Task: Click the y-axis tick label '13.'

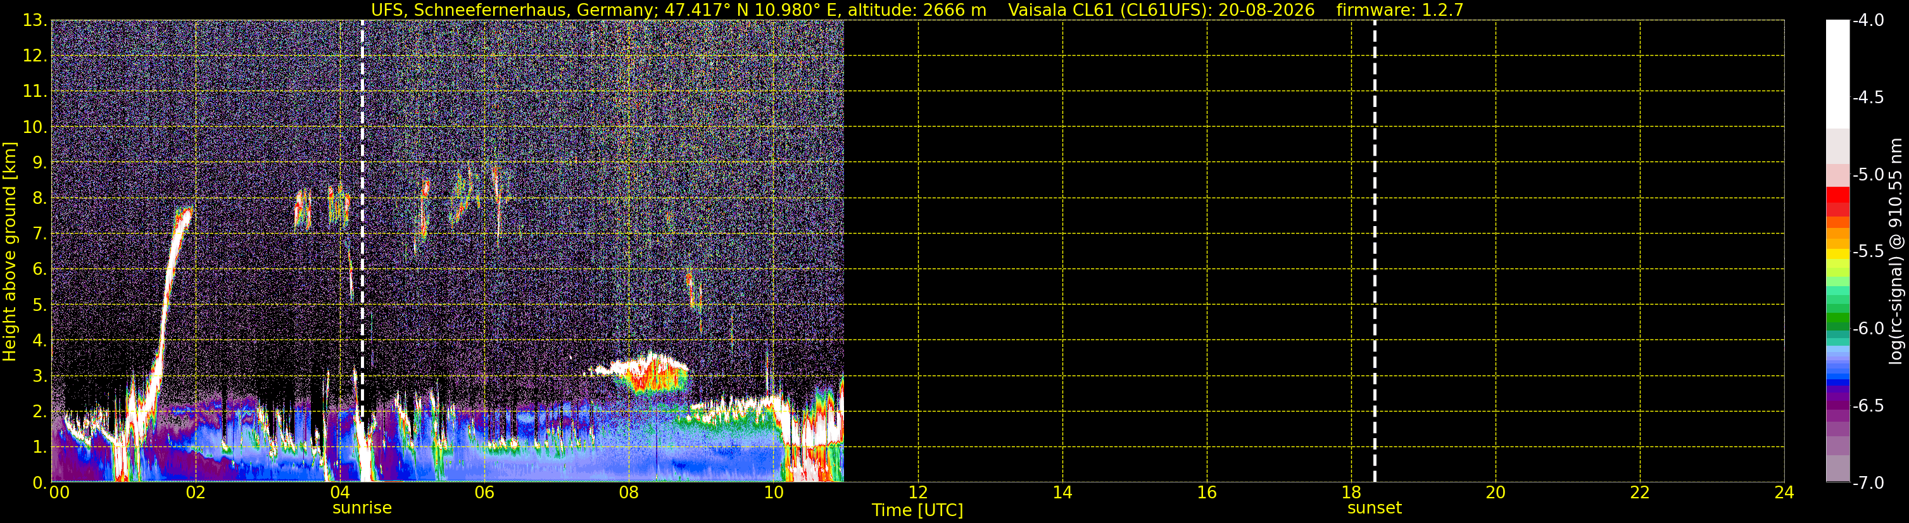Action: (35, 21)
